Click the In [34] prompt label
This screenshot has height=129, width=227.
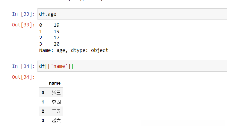pos(23,66)
